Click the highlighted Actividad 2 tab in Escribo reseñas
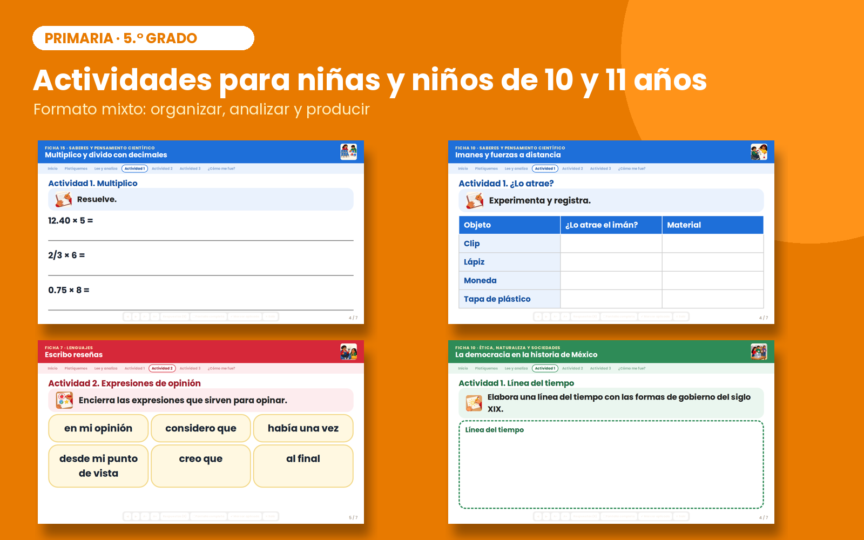Image resolution: width=864 pixels, height=540 pixels. [x=163, y=368]
